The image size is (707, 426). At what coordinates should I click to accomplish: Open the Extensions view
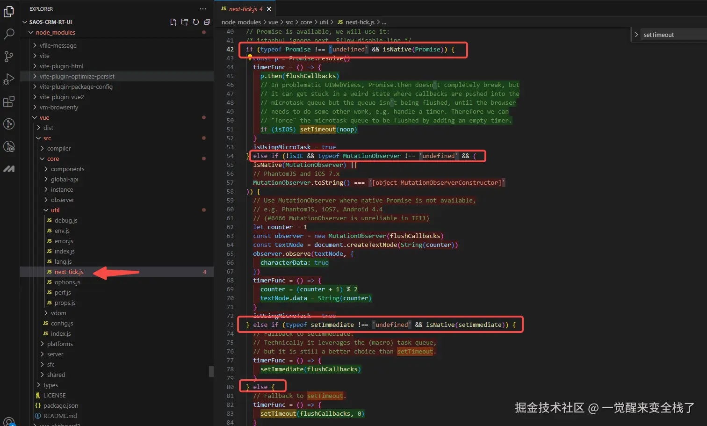point(9,101)
